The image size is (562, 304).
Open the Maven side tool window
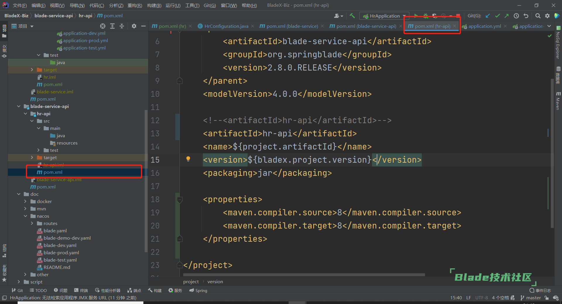point(558,100)
